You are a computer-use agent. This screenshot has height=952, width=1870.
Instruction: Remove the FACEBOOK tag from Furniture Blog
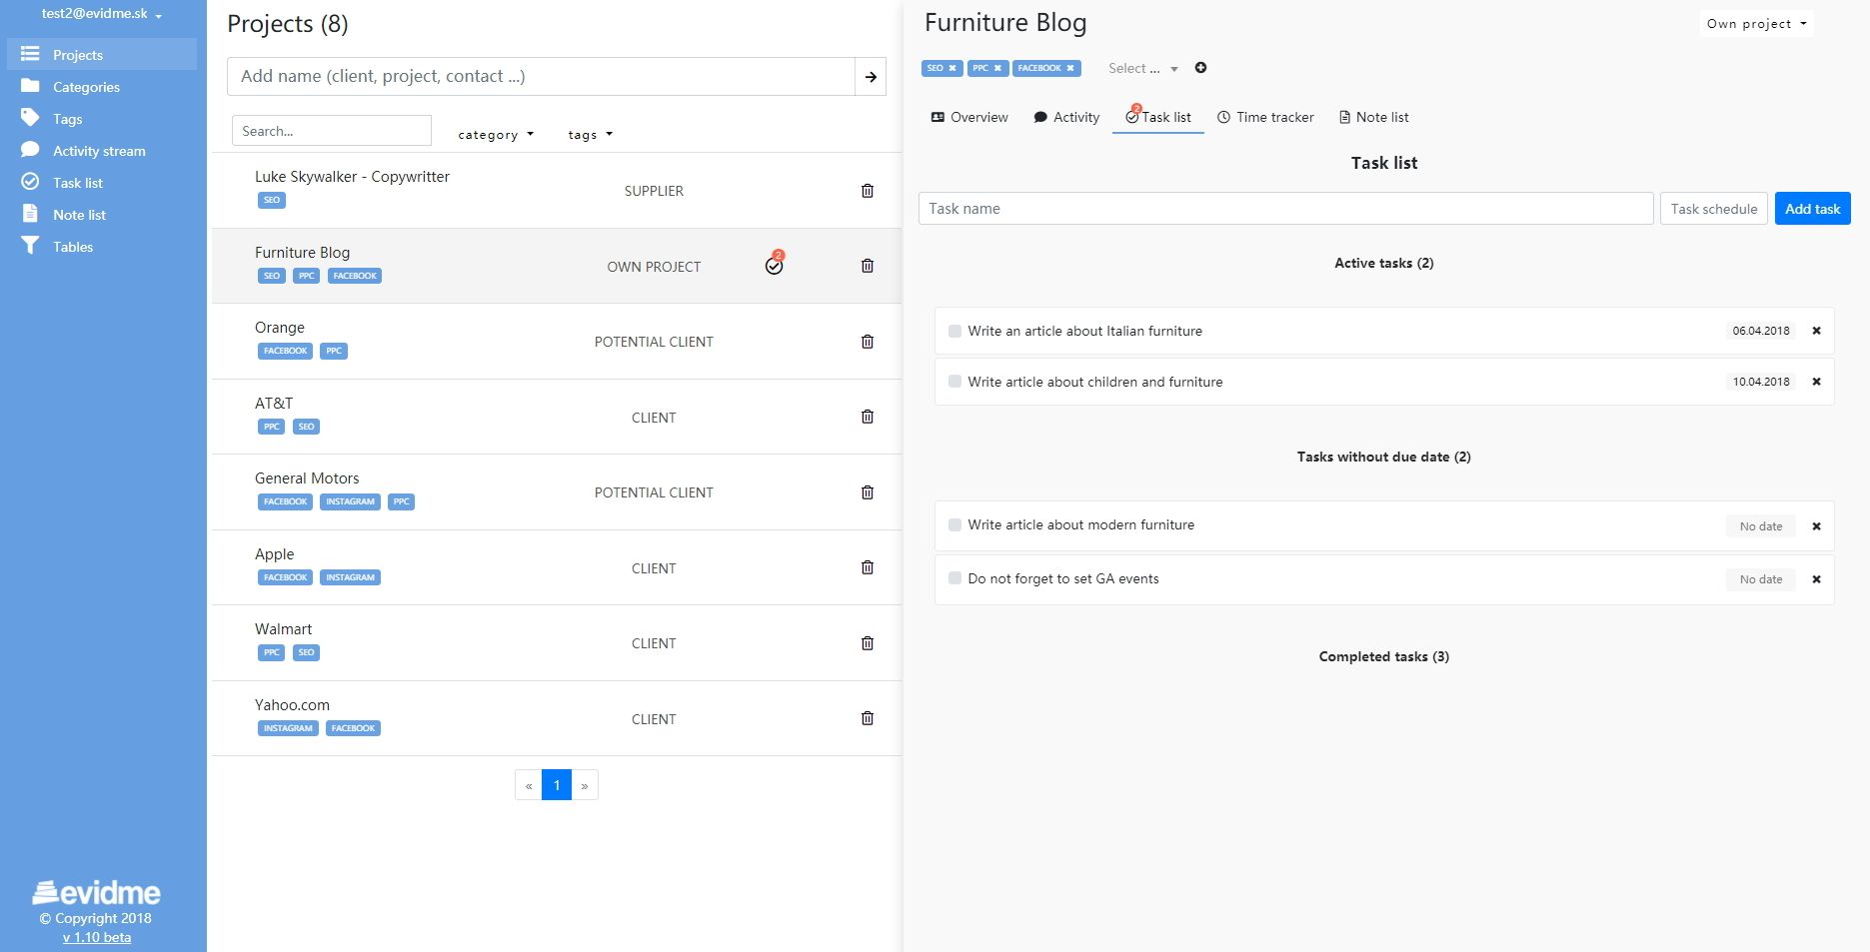[x=1071, y=68]
